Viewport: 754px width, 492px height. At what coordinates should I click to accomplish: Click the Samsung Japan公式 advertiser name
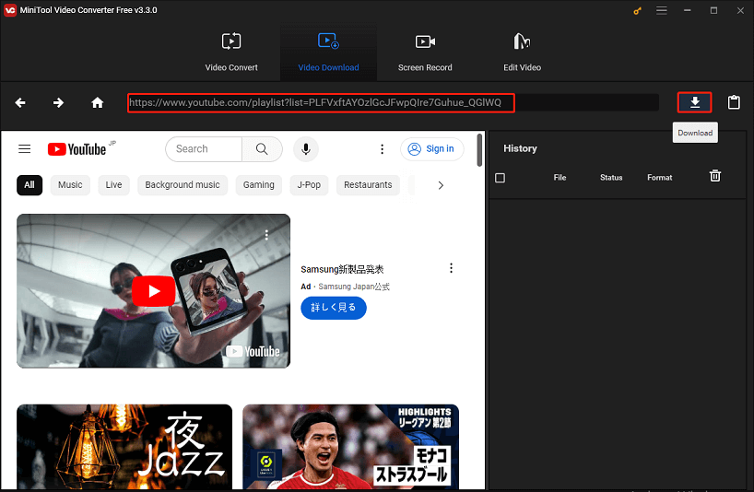[x=354, y=287]
